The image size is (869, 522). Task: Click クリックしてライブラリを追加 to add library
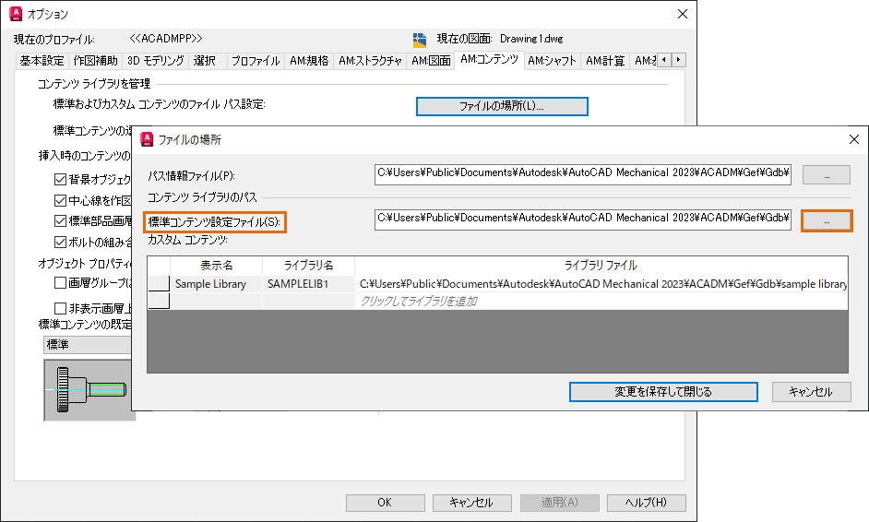(601, 302)
